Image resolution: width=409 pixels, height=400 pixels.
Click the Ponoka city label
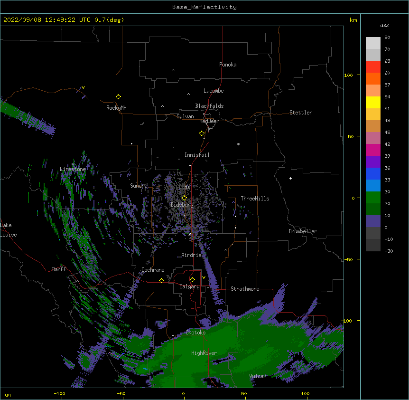228,65
